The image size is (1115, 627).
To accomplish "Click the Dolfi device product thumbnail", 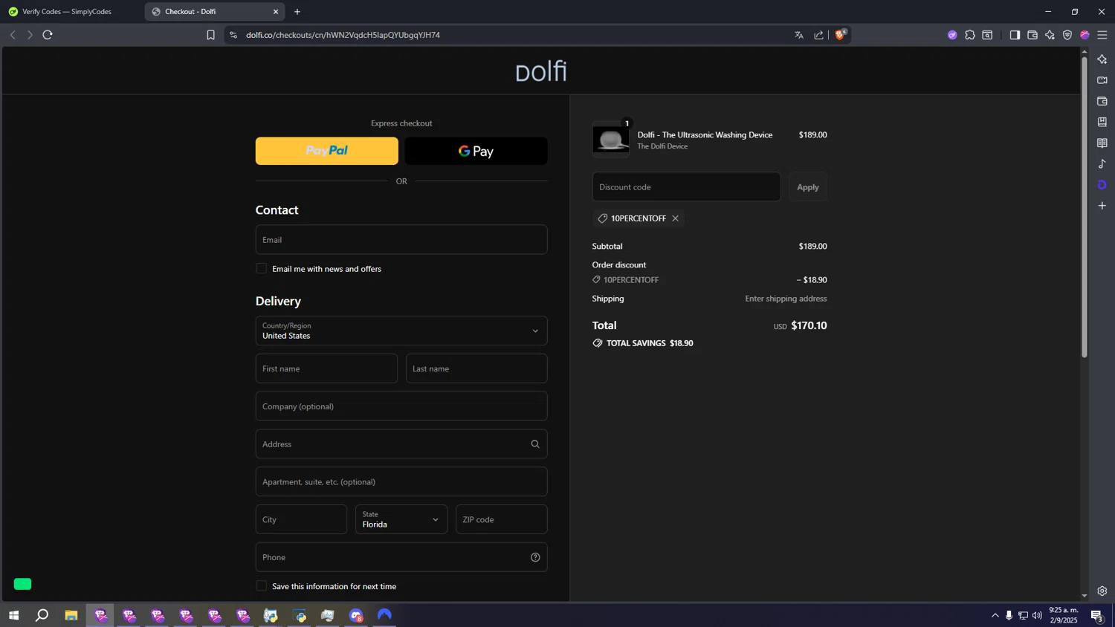I will [611, 139].
